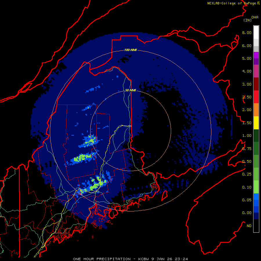The image size is (261, 261).
Task: Click the '2.50' legend value
Action: (x=247, y=97)
